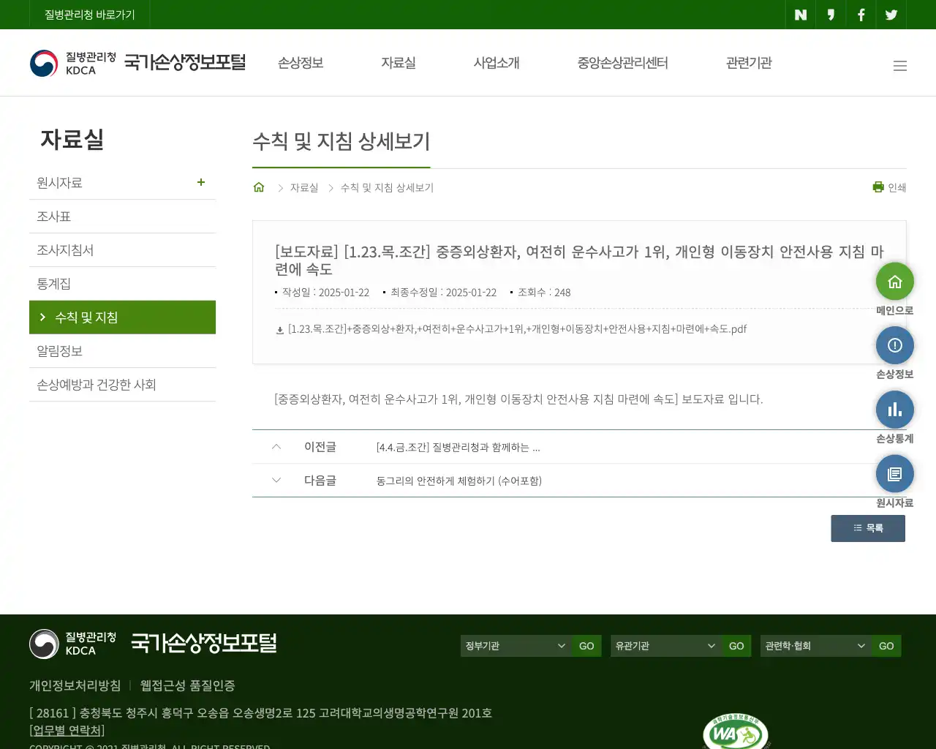Click the 조회수 : 248 text
Image resolution: width=936 pixels, height=749 pixels.
[544, 293]
